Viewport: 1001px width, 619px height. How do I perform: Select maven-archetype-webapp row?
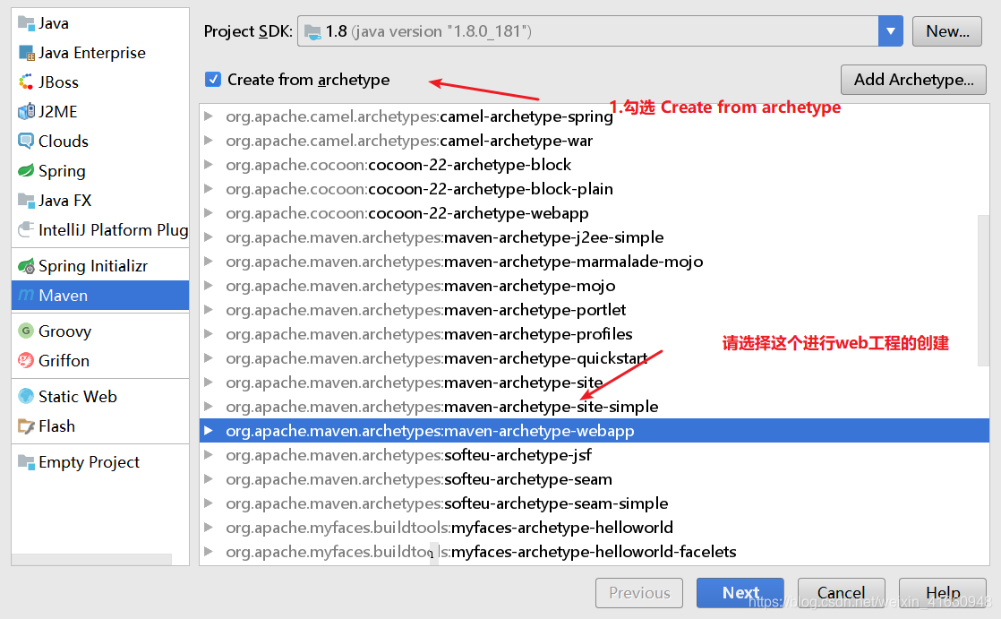pos(595,431)
